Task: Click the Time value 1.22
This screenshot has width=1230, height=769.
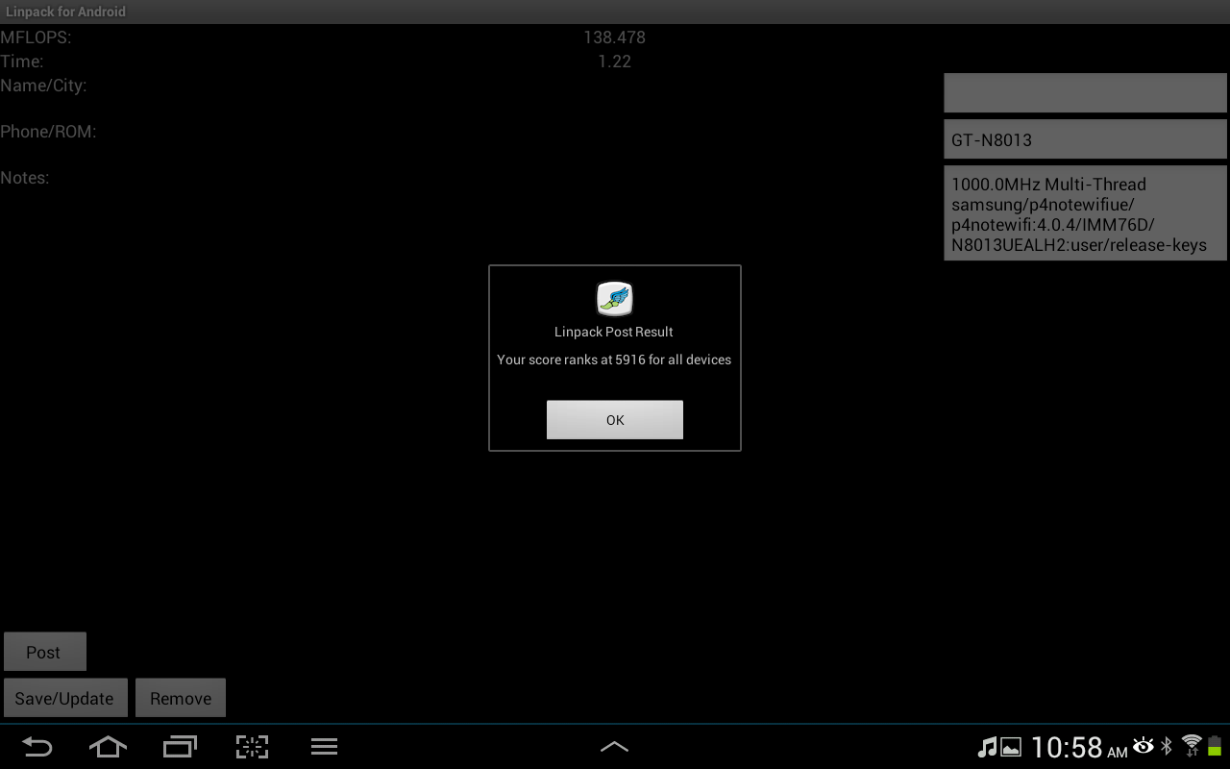Action: 614,62
